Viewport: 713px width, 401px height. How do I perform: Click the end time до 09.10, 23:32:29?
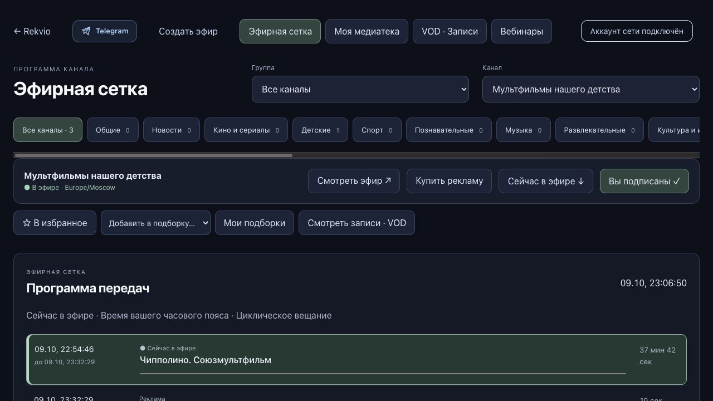65,362
